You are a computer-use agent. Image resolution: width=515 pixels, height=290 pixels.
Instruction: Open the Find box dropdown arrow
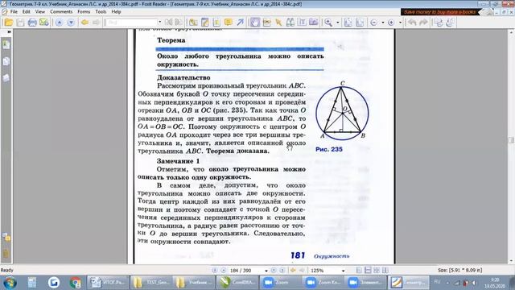click(x=160, y=23)
